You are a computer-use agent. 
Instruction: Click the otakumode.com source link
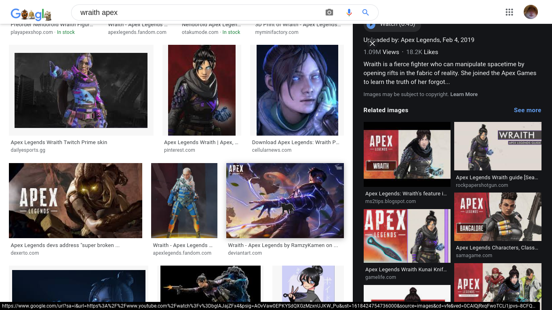point(200,32)
